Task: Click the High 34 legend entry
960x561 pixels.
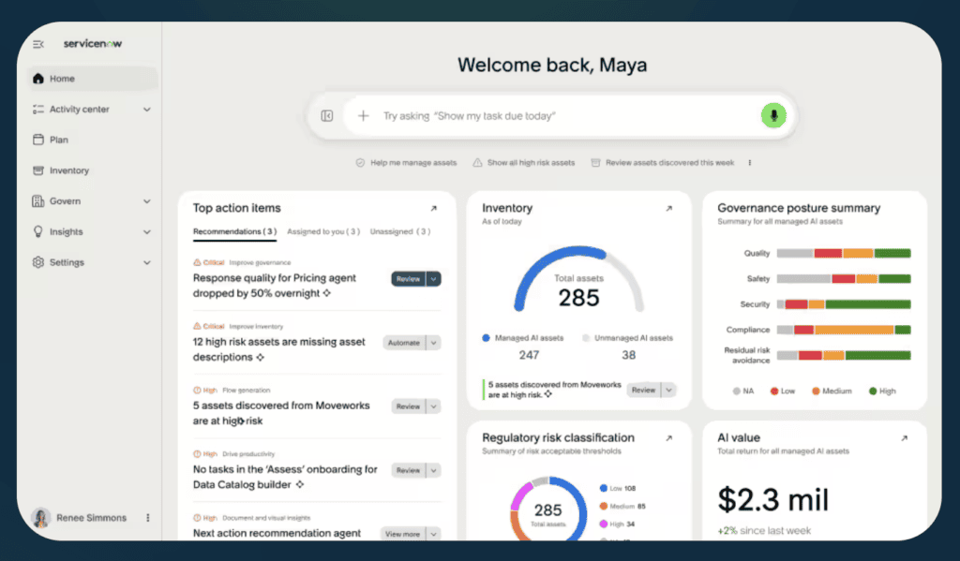Action: [x=617, y=524]
